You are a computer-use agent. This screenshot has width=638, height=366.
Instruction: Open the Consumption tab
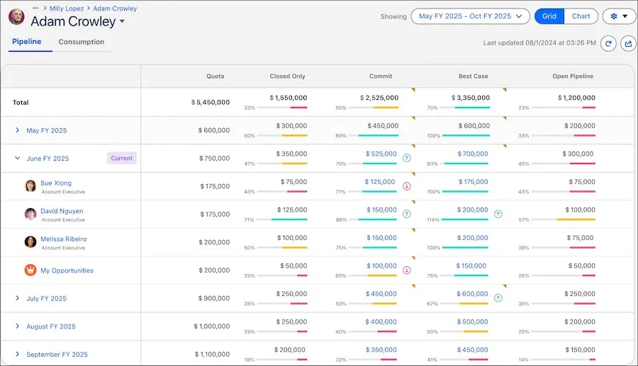pyautogui.click(x=82, y=42)
